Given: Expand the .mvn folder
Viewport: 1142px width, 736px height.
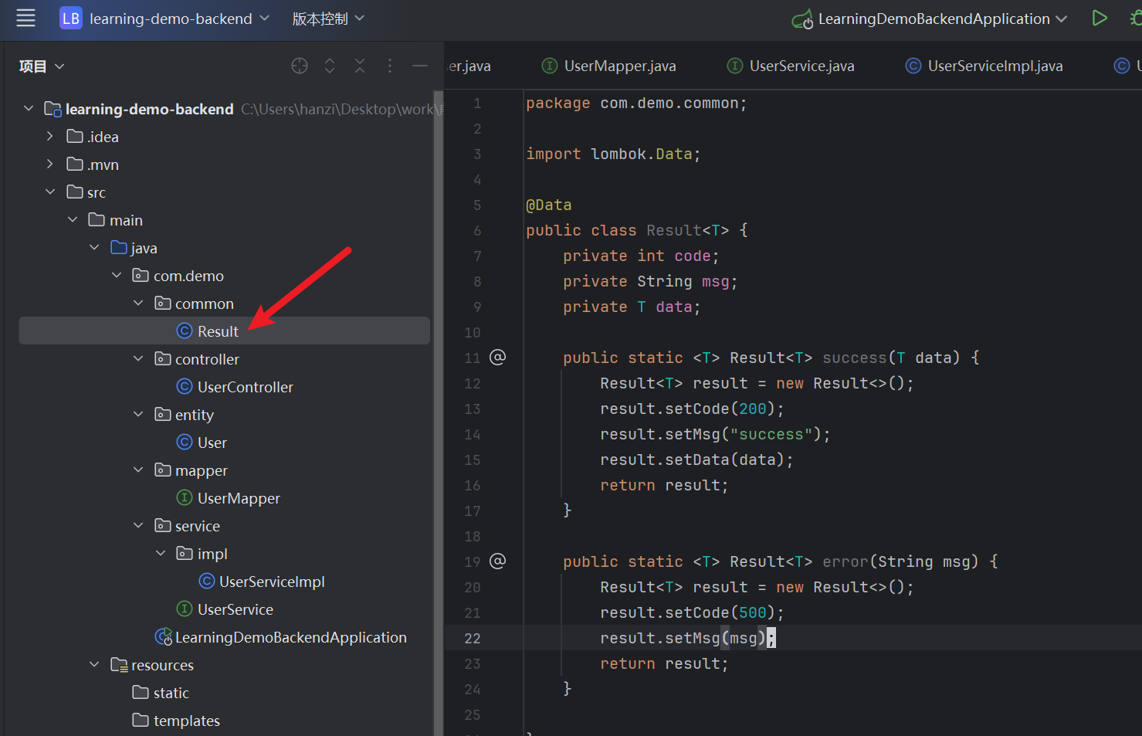Looking at the screenshot, I should click(50, 164).
